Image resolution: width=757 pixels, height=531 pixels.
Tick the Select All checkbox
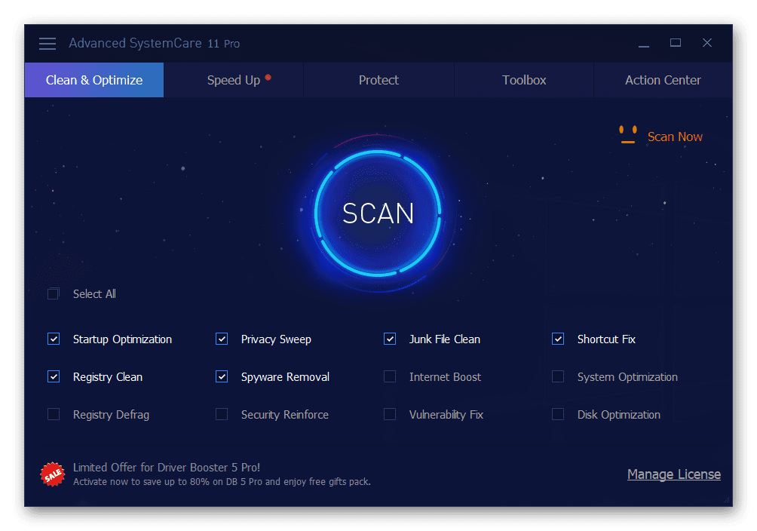click(x=53, y=293)
